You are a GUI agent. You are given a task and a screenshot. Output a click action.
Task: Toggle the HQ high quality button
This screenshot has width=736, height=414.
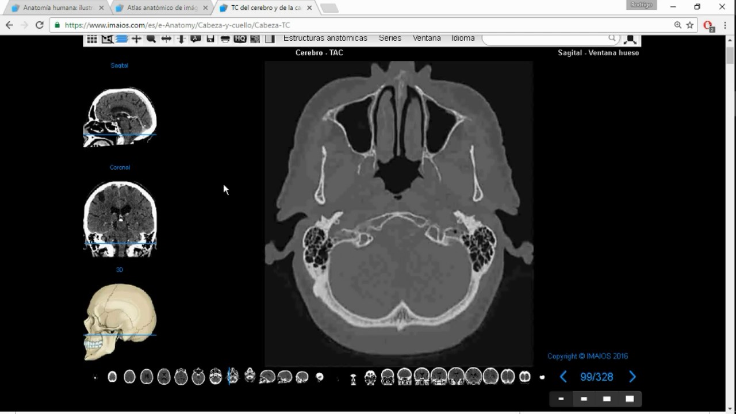click(x=240, y=39)
